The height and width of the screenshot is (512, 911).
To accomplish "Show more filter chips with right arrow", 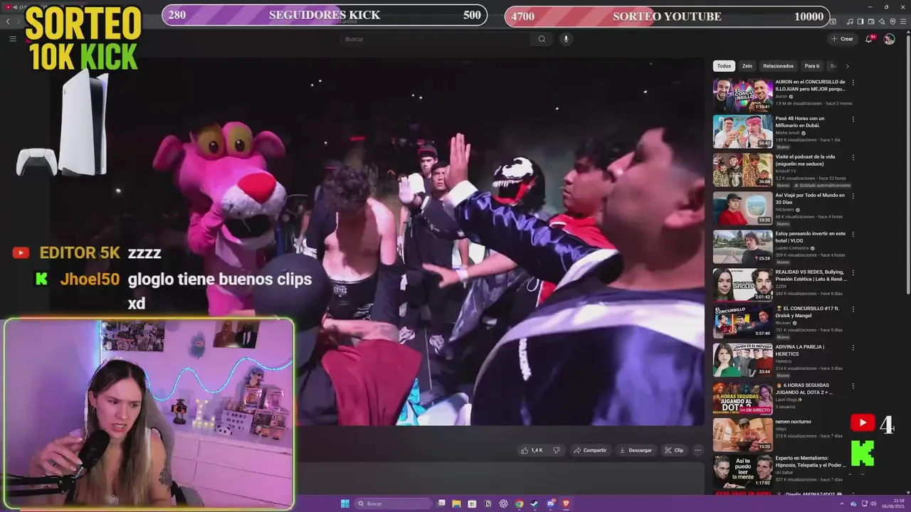I will (847, 66).
